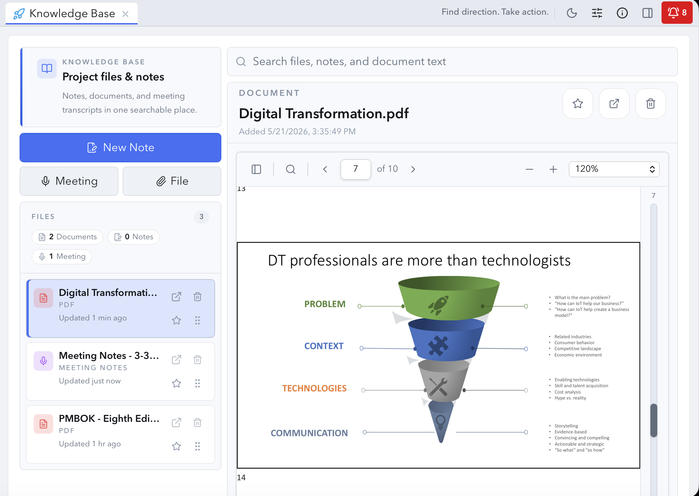Star the Digital Transformati... file
The height and width of the screenshot is (496, 699).
tap(177, 320)
